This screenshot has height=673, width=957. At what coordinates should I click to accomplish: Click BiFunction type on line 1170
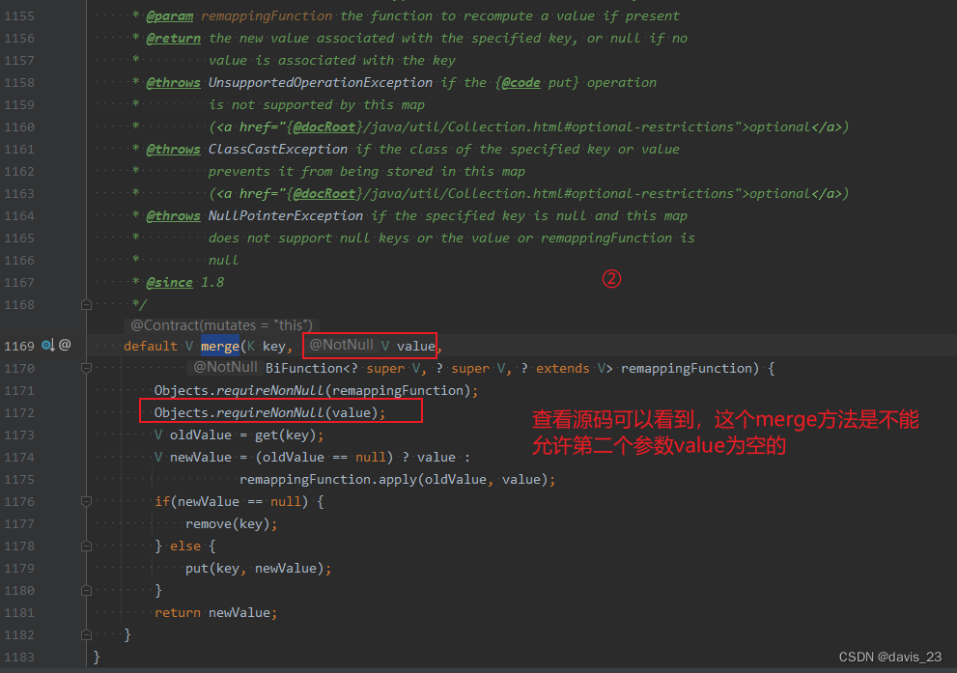point(304,369)
